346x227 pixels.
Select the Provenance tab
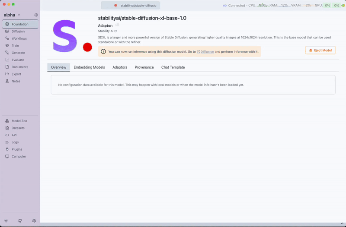[x=144, y=67]
